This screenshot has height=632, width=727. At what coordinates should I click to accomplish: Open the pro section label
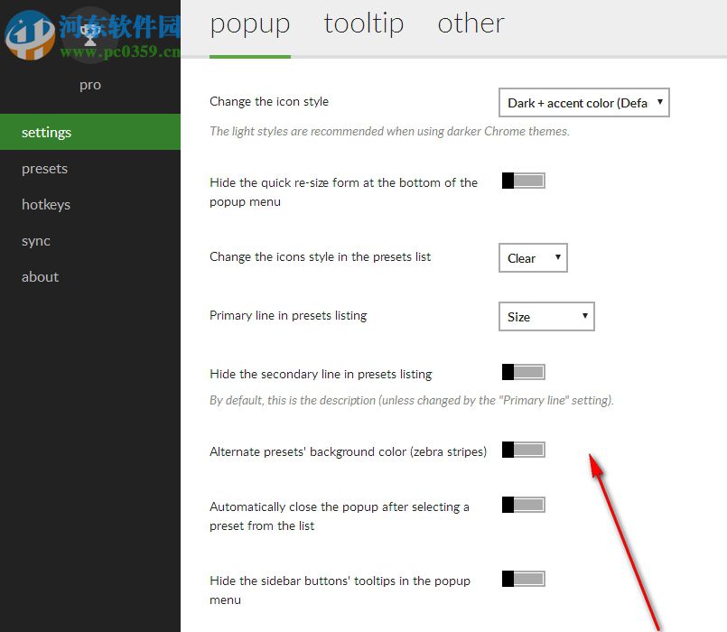tap(90, 85)
